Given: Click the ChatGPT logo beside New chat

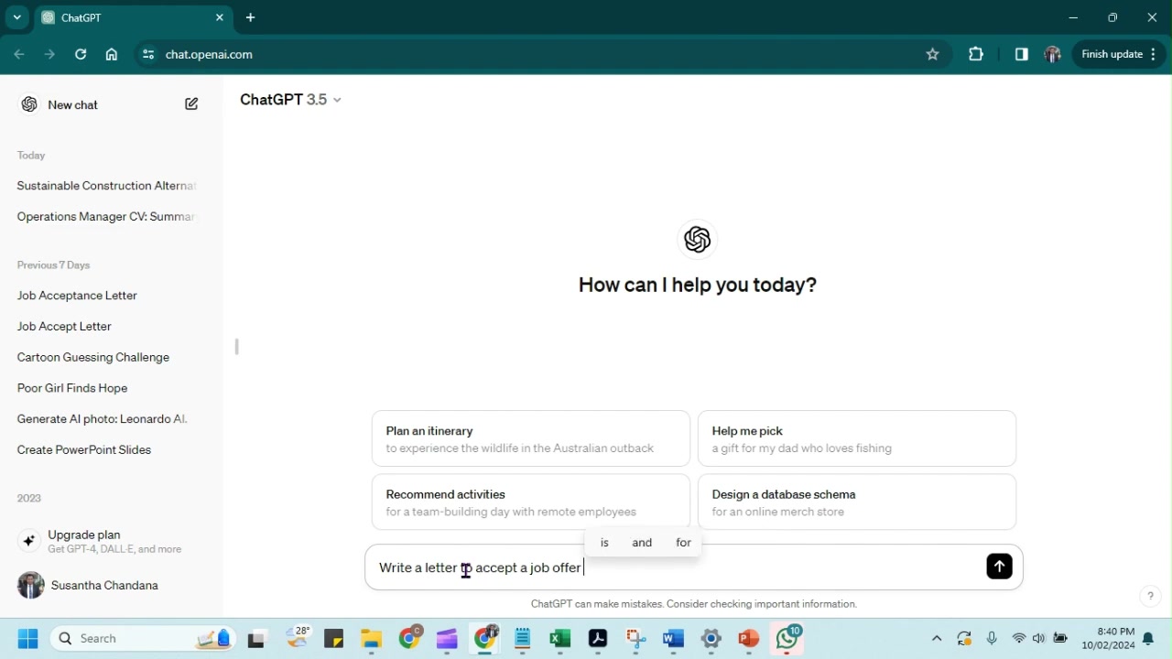Looking at the screenshot, I should pyautogui.click(x=29, y=104).
